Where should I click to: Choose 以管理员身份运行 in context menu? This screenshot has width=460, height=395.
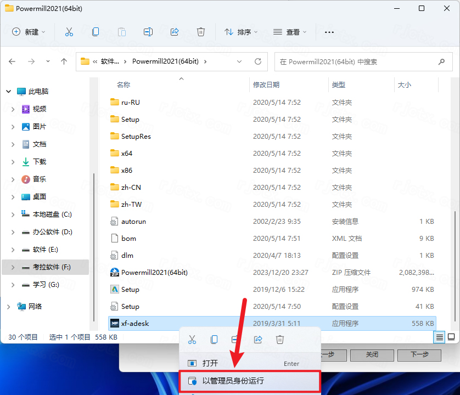click(x=250, y=381)
